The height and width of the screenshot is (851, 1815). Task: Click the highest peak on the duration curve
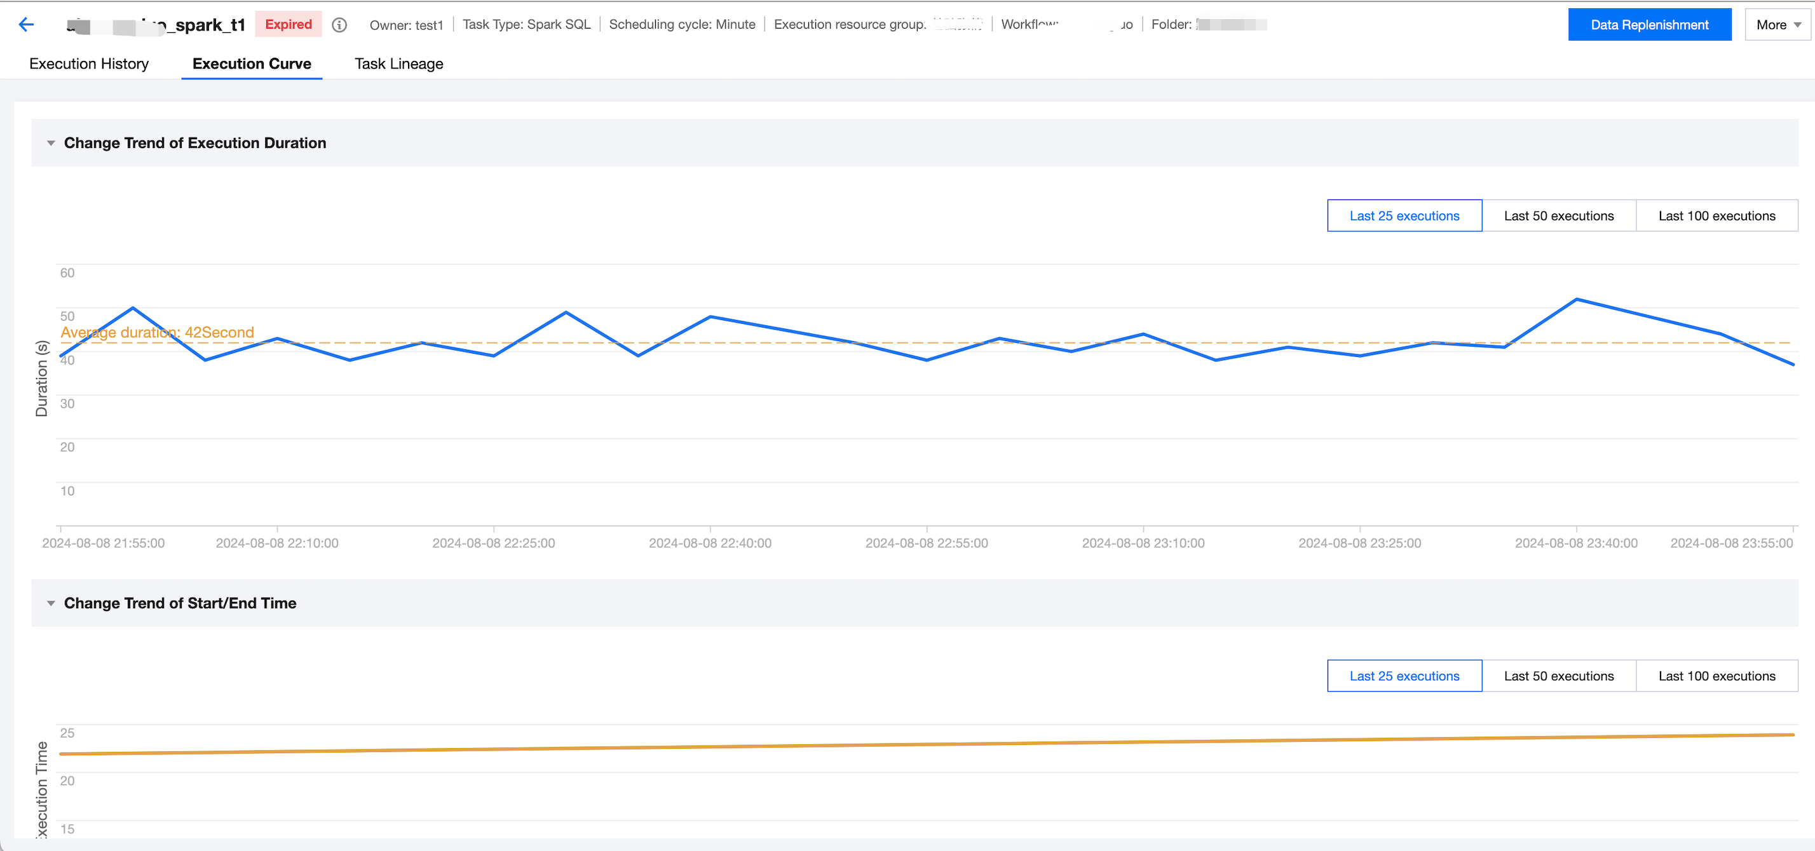coord(1576,299)
